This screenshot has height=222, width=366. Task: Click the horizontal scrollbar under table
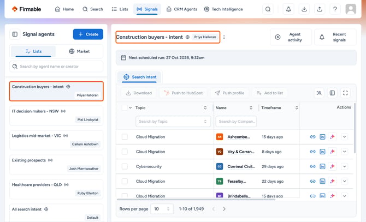click(196, 200)
